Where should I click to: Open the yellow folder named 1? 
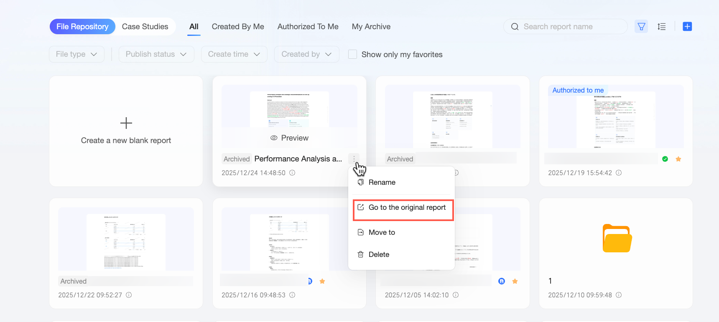point(617,238)
